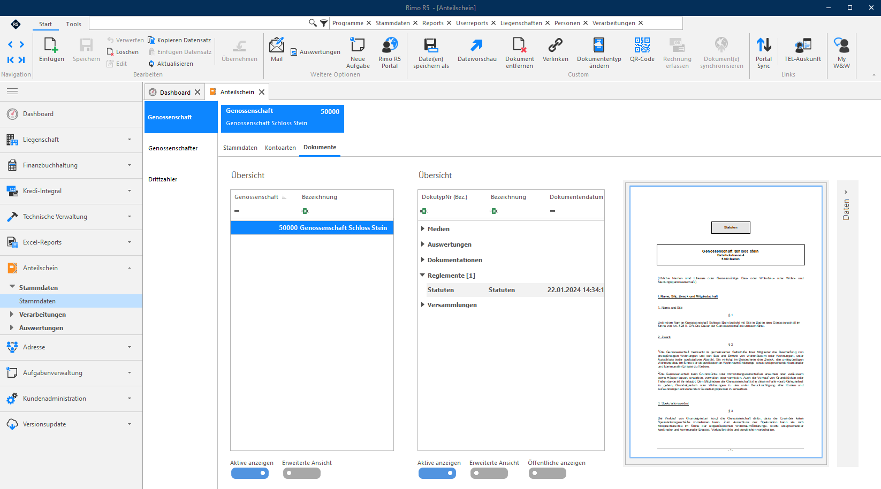This screenshot has height=489, width=881.
Task: Toggle Aktive anzeigen under Genossenschaft list
Action: 250,473
